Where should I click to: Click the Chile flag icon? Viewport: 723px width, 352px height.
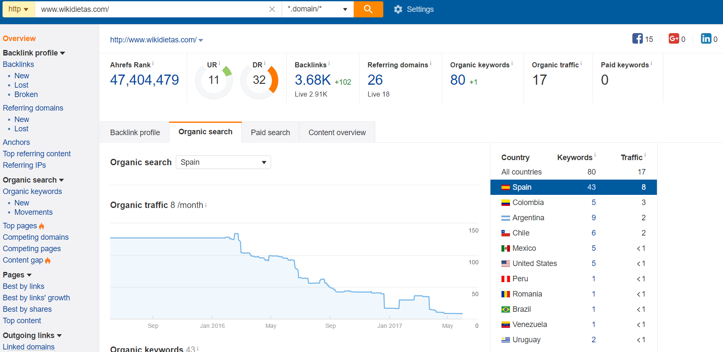506,233
